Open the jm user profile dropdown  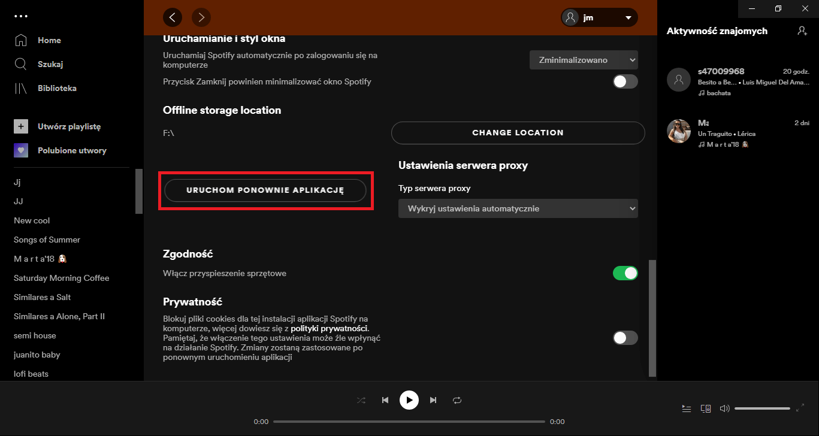coord(599,17)
